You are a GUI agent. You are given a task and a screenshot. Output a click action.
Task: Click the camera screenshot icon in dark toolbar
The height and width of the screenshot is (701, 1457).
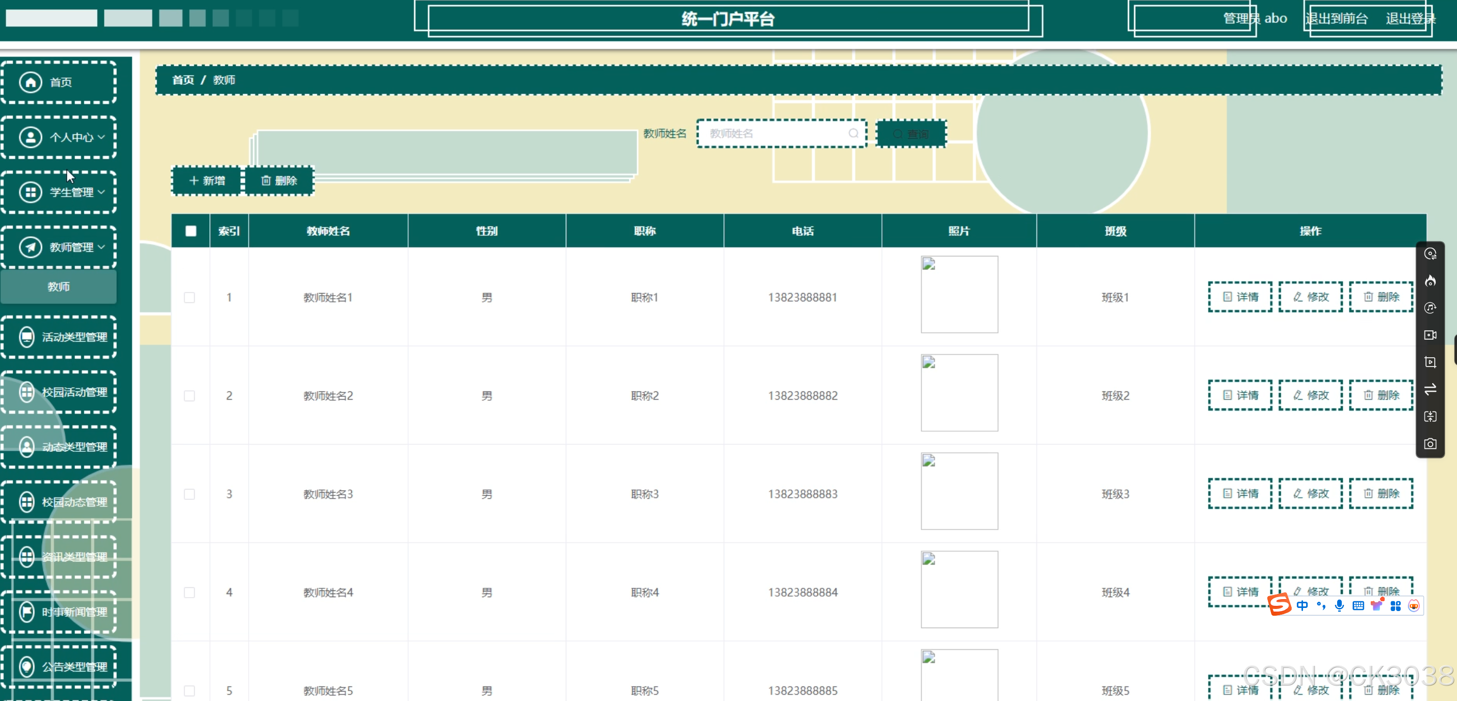(x=1430, y=444)
